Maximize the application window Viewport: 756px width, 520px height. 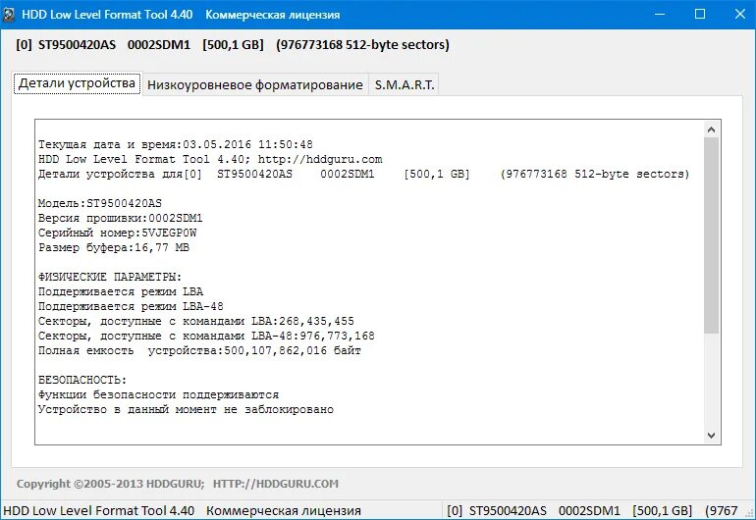click(x=700, y=14)
